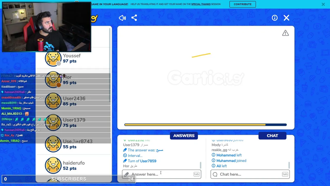This screenshot has width=330, height=186.
Task: Click the Youssef player name
Action: click(x=72, y=56)
